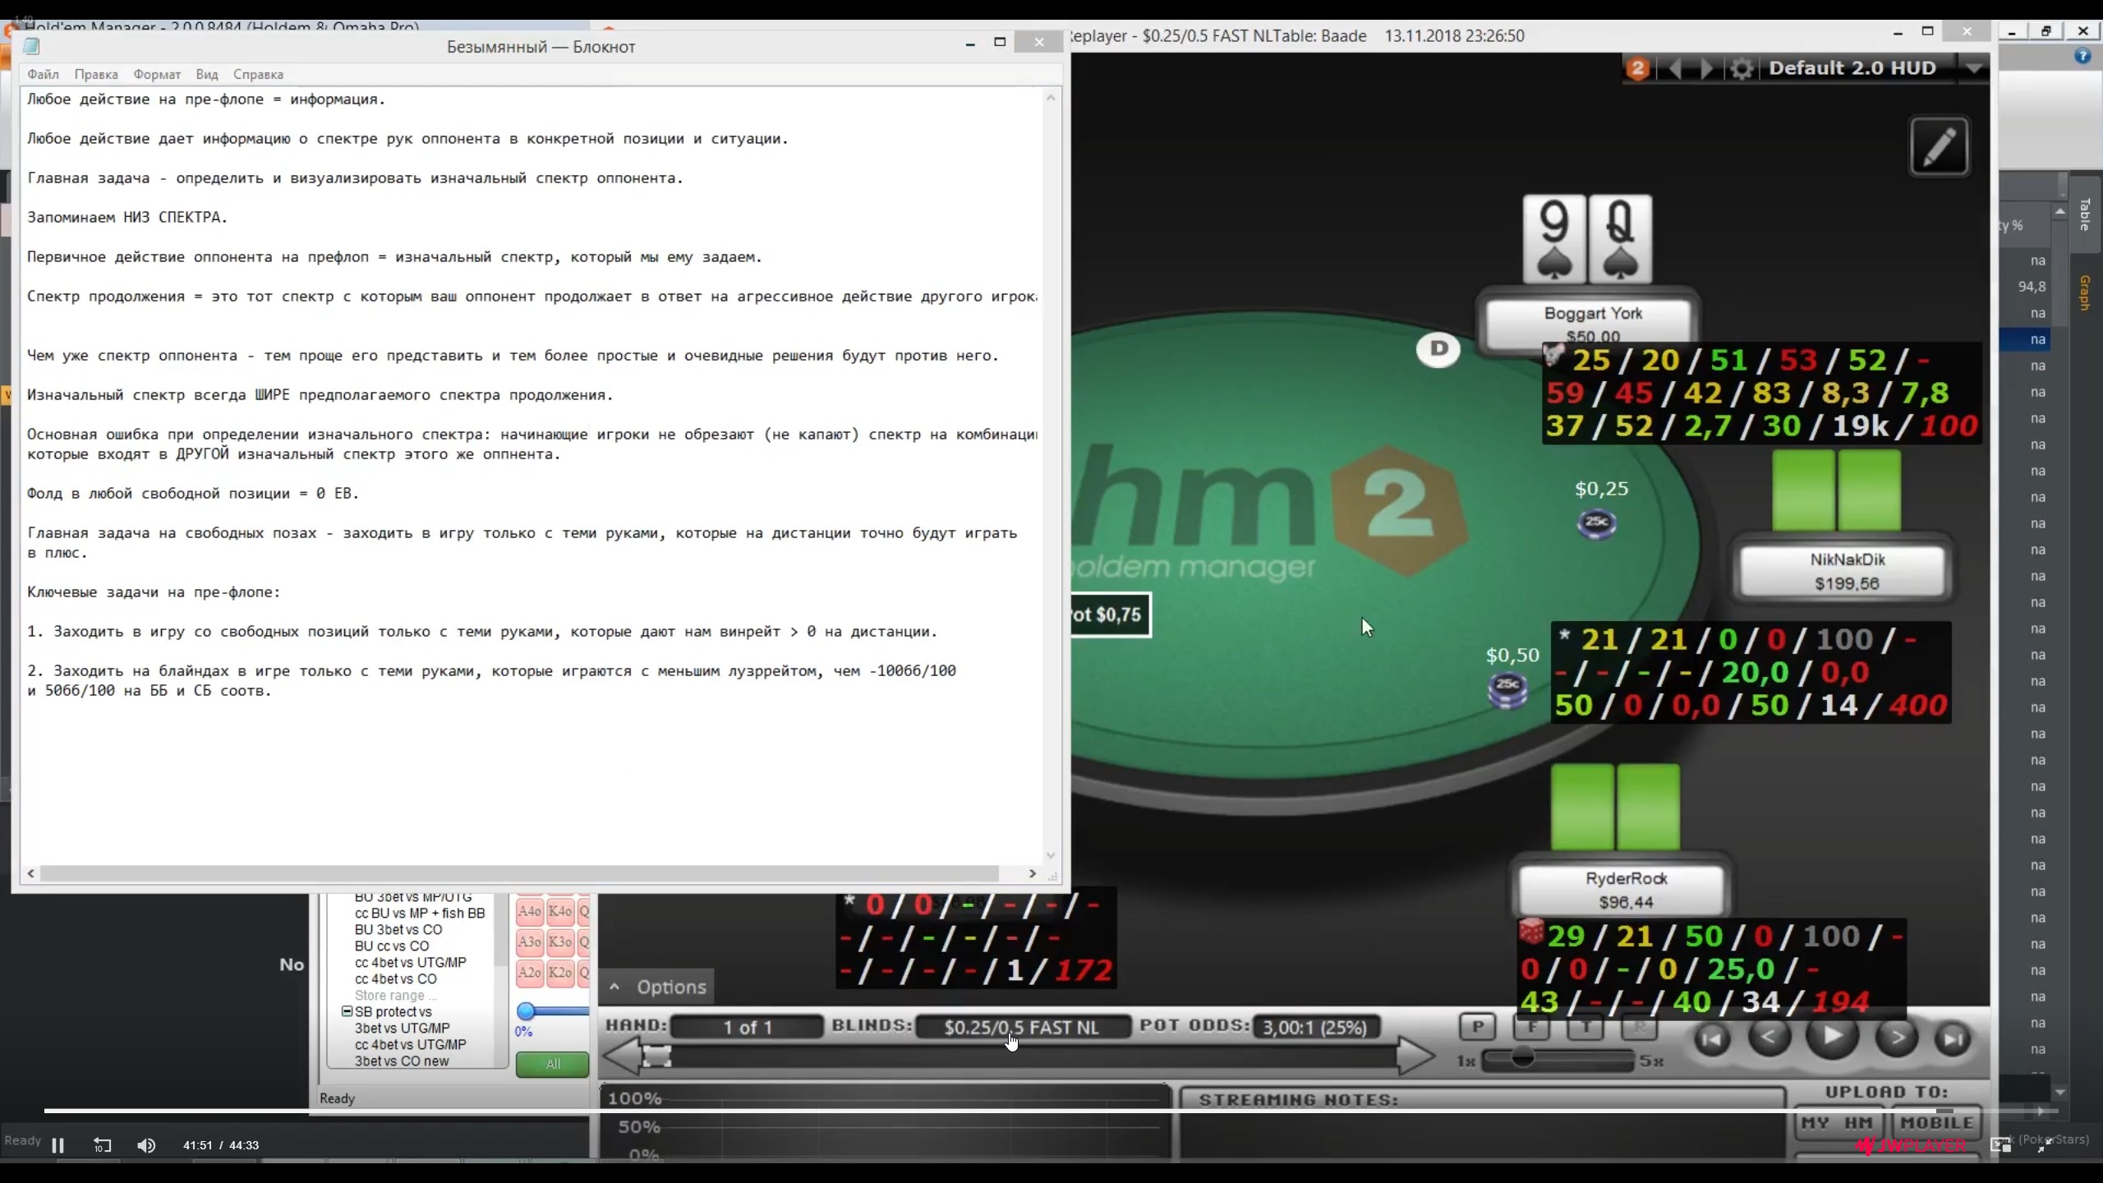Step back one action in replayer
Screen dimensions: 2103x1183
tap(1769, 1038)
